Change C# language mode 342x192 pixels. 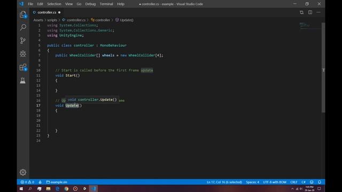[x=304, y=182]
